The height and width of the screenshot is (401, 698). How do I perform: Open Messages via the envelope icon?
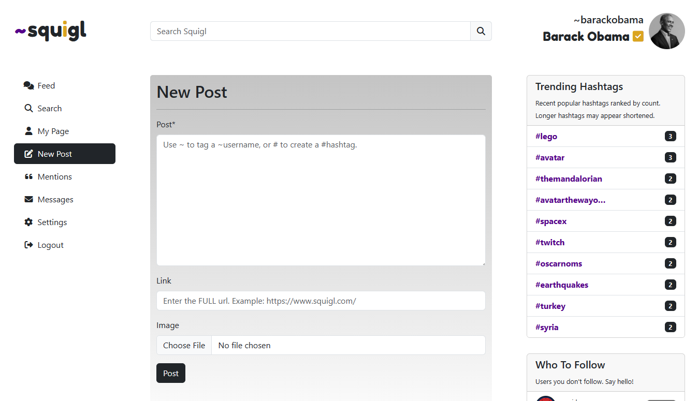(x=28, y=199)
